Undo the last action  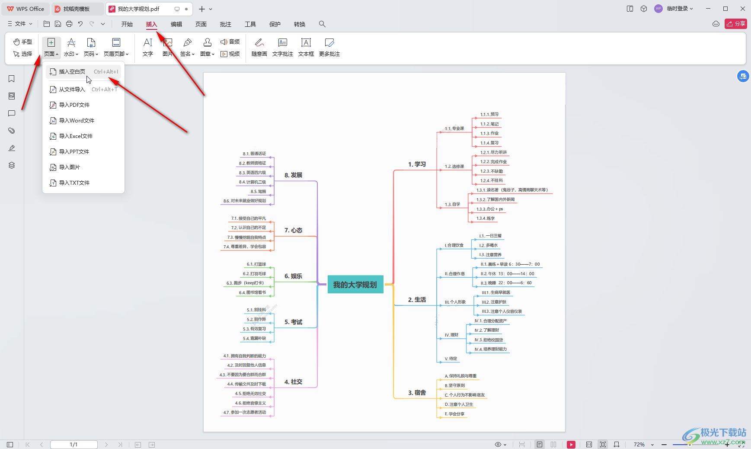point(80,24)
